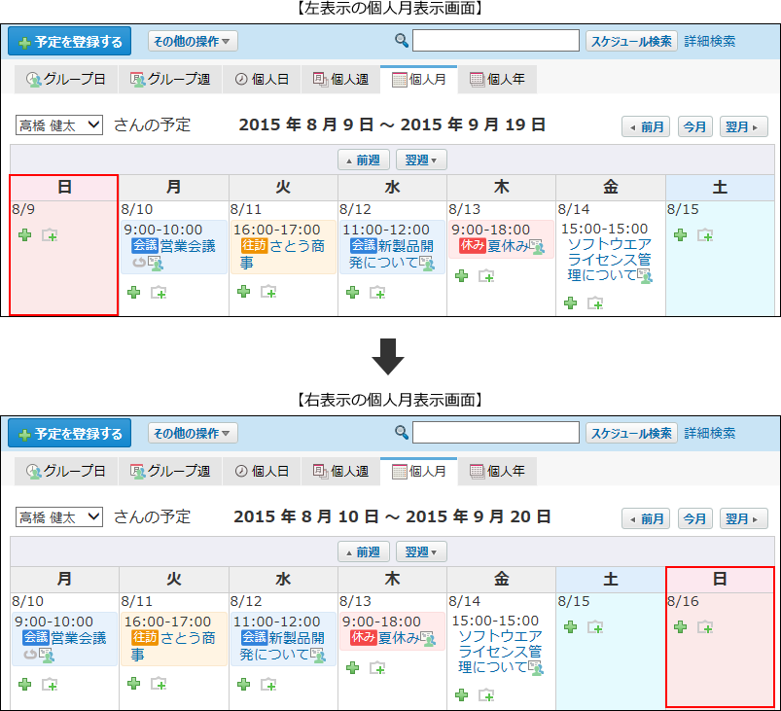This screenshot has height=711, width=781.
Task: Click search magnifier icon in top screen
Action: click(x=402, y=40)
